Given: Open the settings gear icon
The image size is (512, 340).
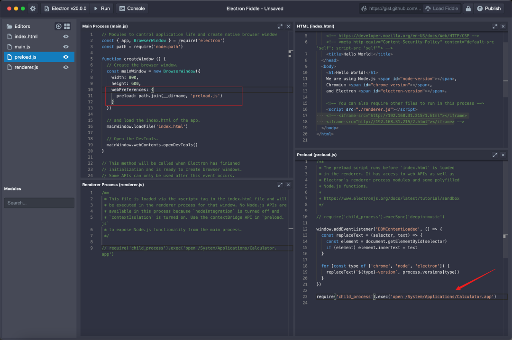Looking at the screenshot, I should [33, 9].
